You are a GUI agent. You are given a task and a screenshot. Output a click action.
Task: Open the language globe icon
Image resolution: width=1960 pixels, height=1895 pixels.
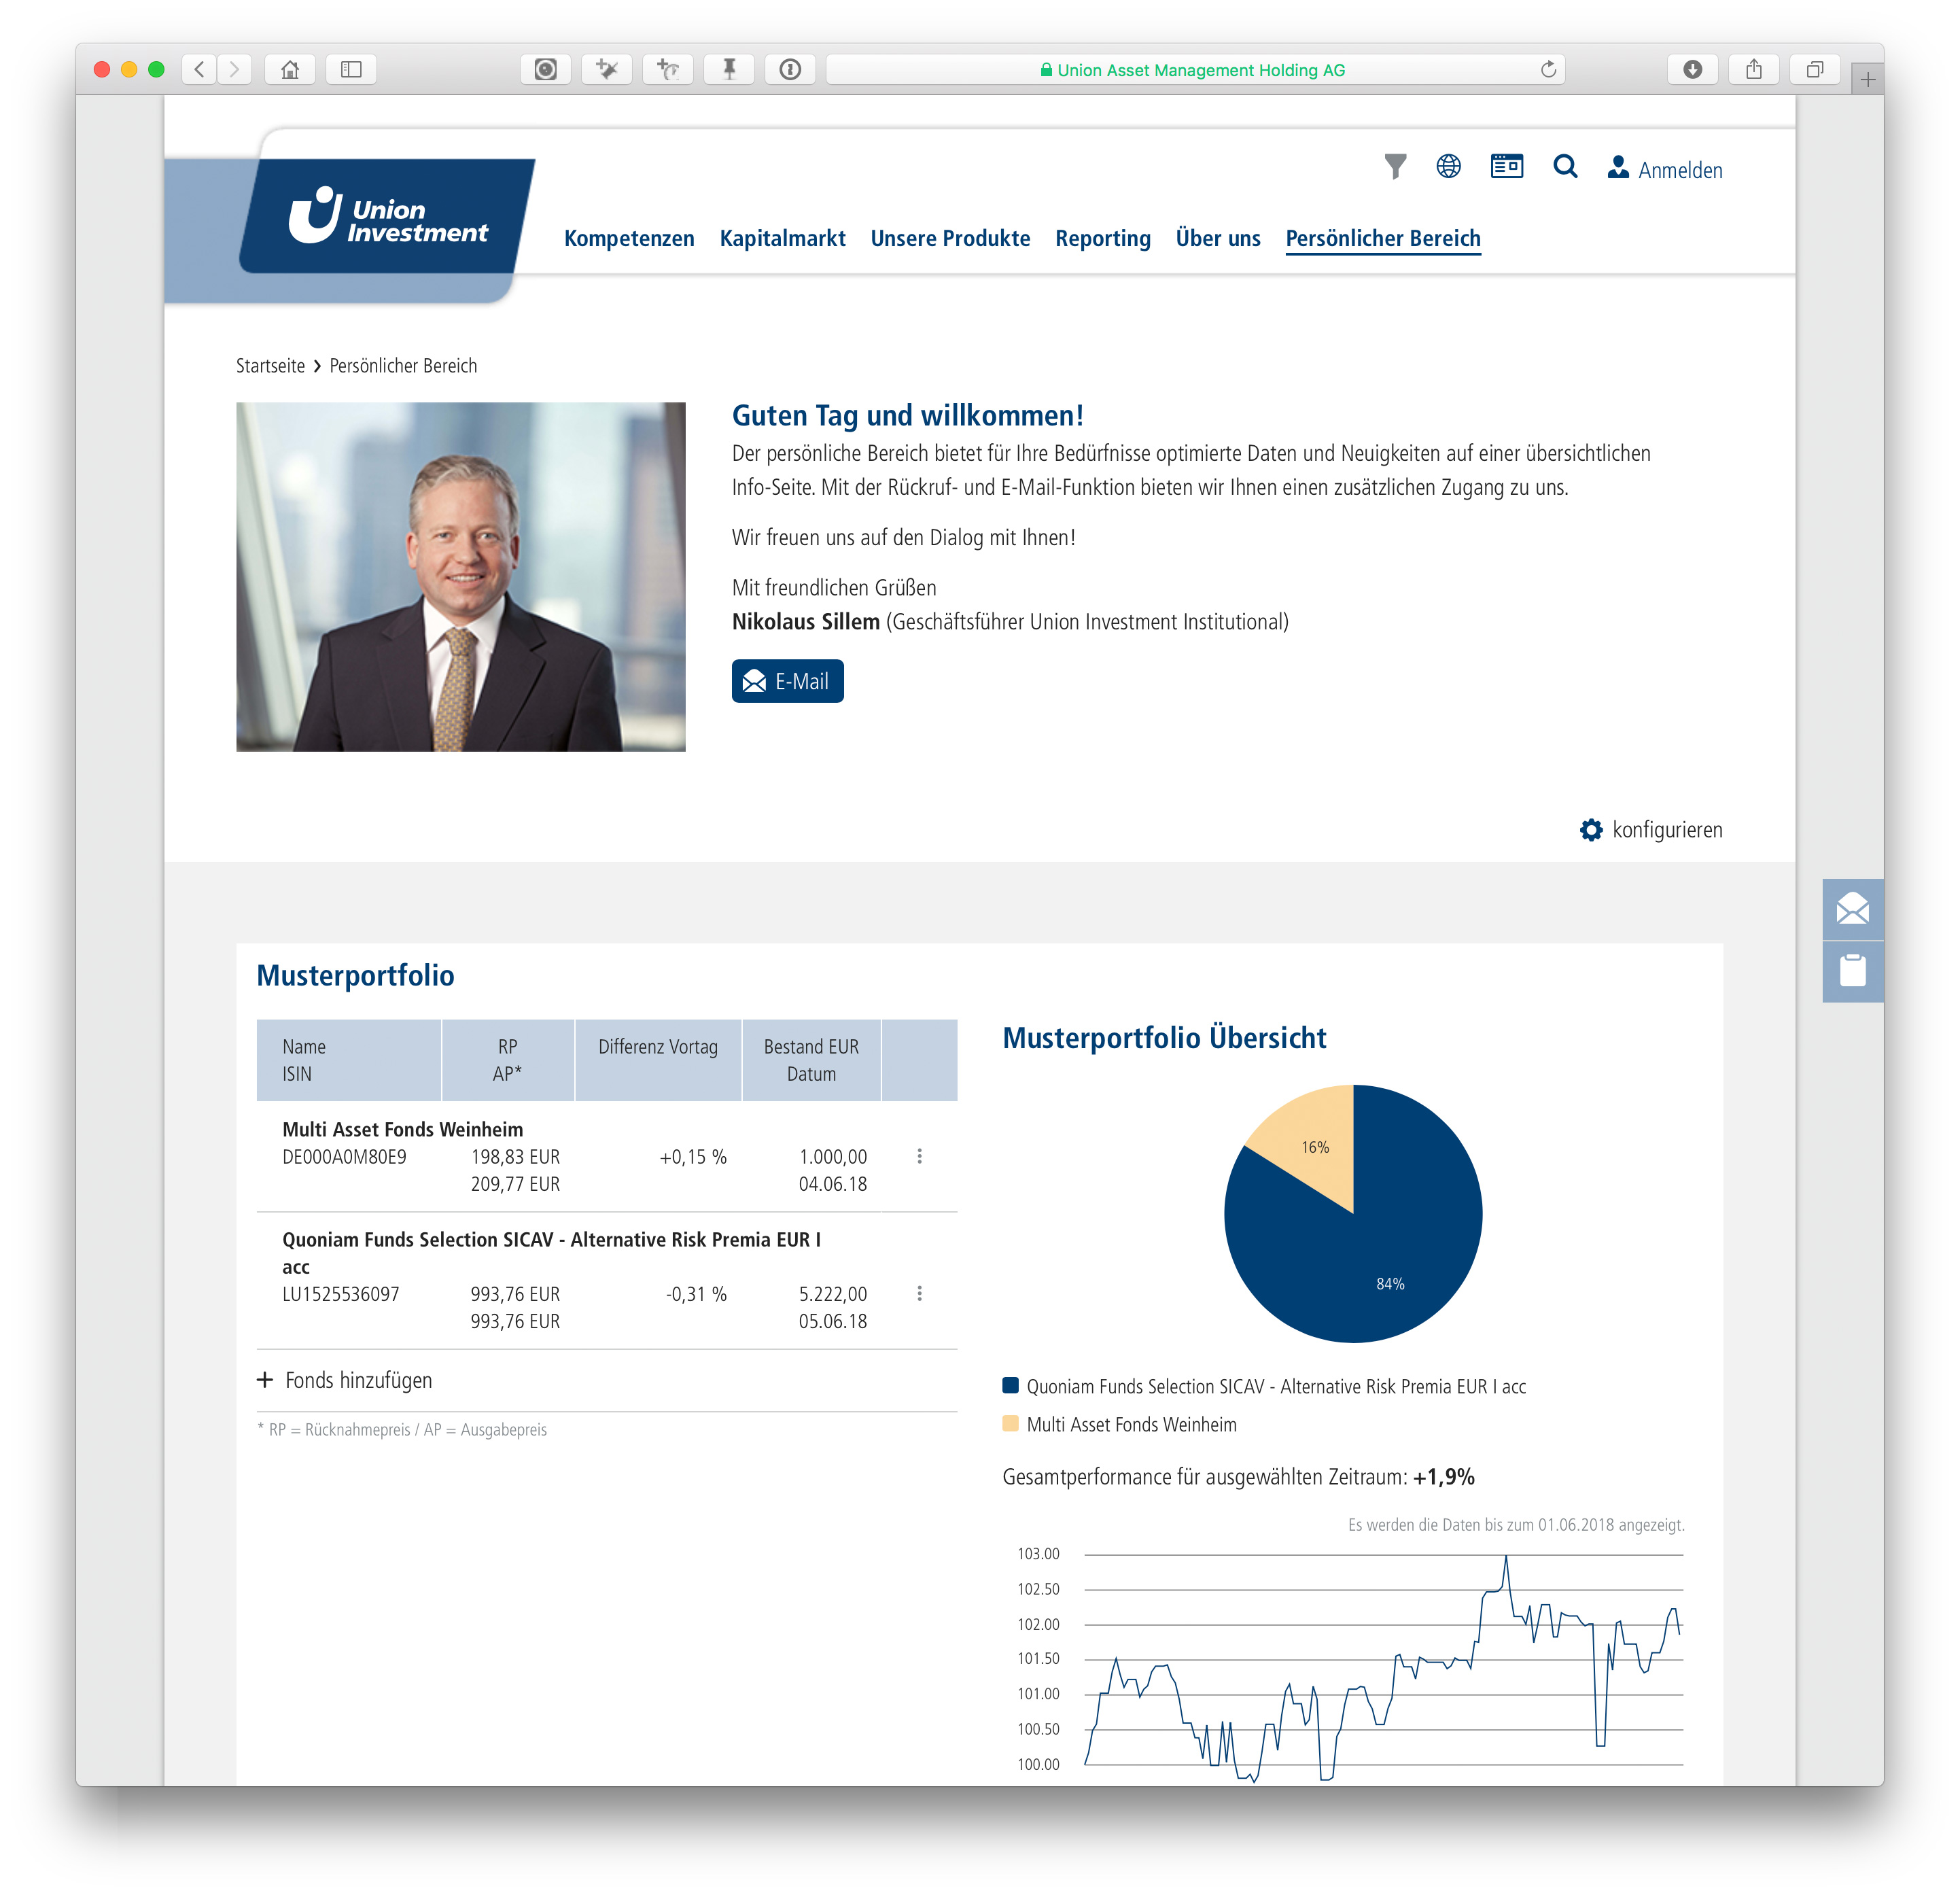(x=1448, y=166)
